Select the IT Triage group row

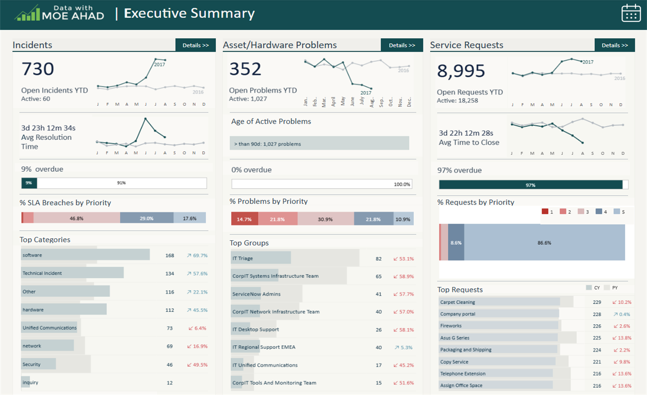click(x=323, y=258)
